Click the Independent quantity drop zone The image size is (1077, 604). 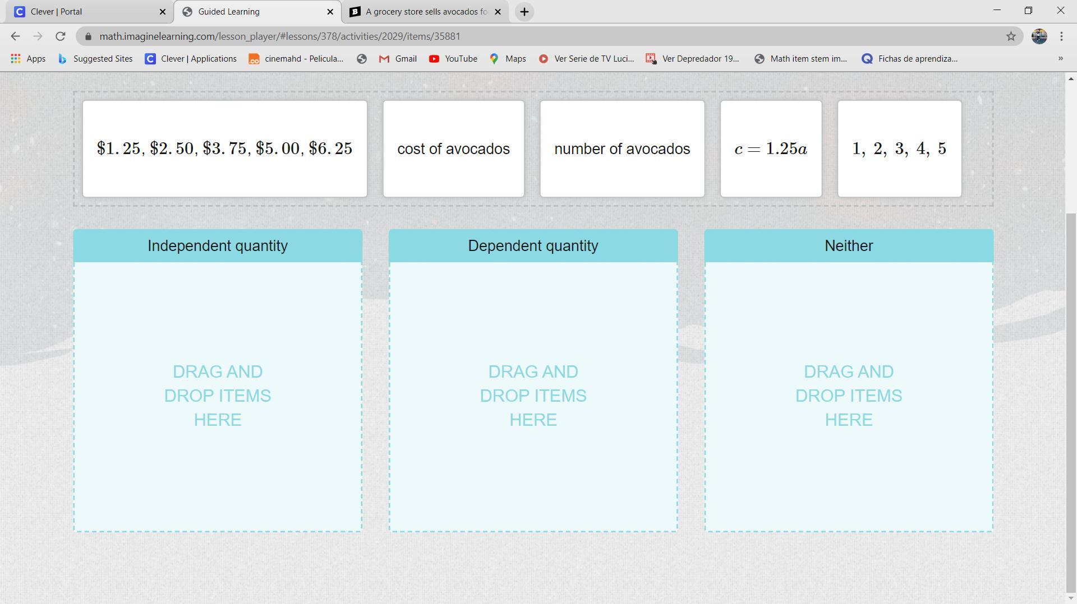pos(218,397)
